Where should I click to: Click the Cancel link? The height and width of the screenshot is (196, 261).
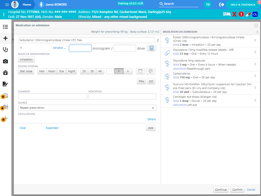click(251, 190)
